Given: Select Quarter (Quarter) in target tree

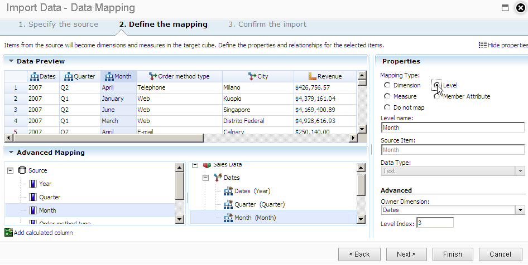Looking at the screenshot, I should [x=260, y=204].
